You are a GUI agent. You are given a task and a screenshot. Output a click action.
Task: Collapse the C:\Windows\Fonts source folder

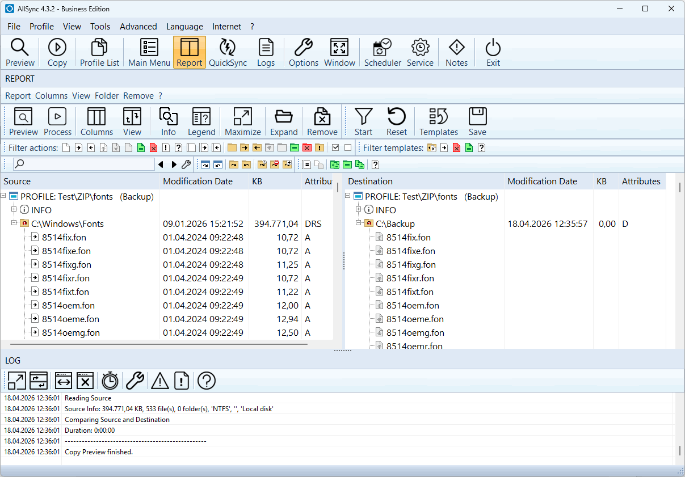coord(14,223)
